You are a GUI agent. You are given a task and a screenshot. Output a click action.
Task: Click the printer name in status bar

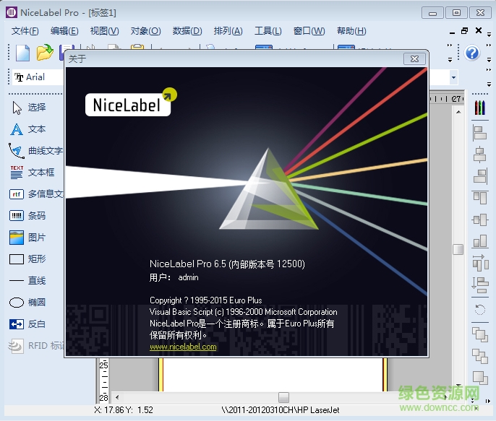tap(281, 410)
